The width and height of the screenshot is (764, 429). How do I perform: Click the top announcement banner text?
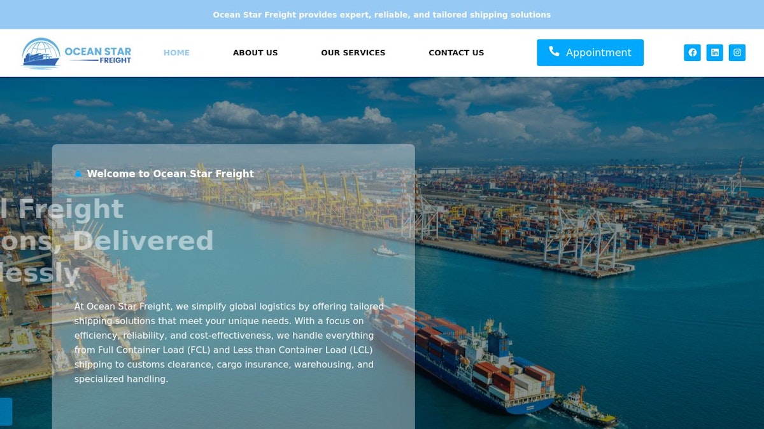[382, 15]
